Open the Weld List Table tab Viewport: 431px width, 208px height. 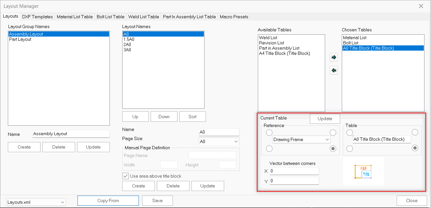(x=143, y=17)
